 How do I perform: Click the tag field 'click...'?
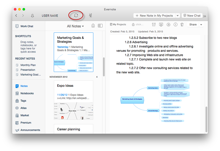coord(138,24)
